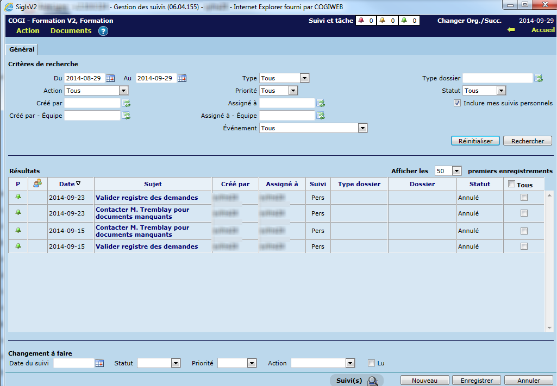Screen dimensions: 557x386
Task: Expand the 'Événement' dropdown
Action: point(362,128)
